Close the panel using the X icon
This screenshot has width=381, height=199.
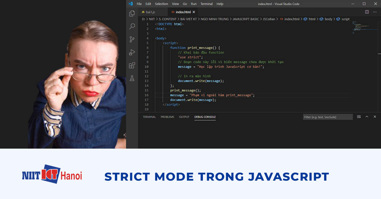(x=375, y=117)
